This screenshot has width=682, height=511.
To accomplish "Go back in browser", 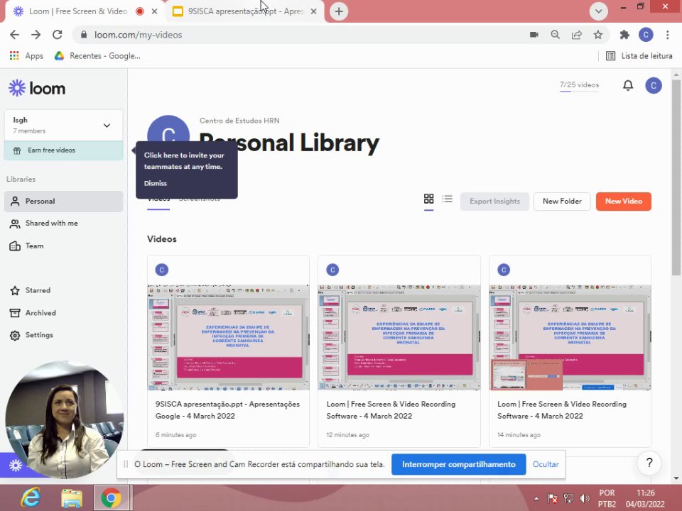I will click(14, 35).
